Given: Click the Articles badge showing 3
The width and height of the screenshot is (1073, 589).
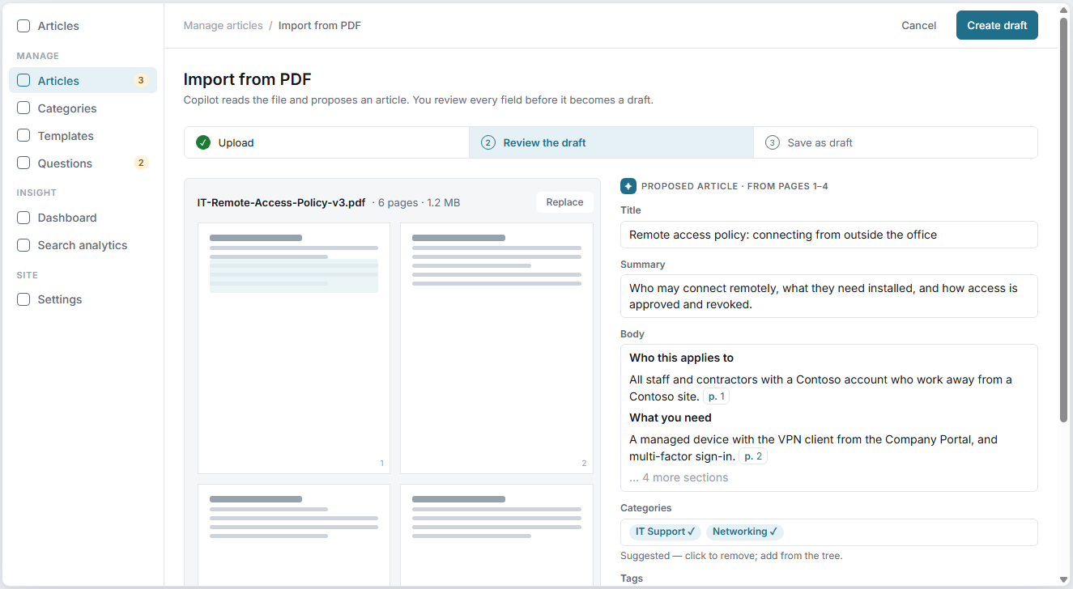Looking at the screenshot, I should tap(141, 81).
